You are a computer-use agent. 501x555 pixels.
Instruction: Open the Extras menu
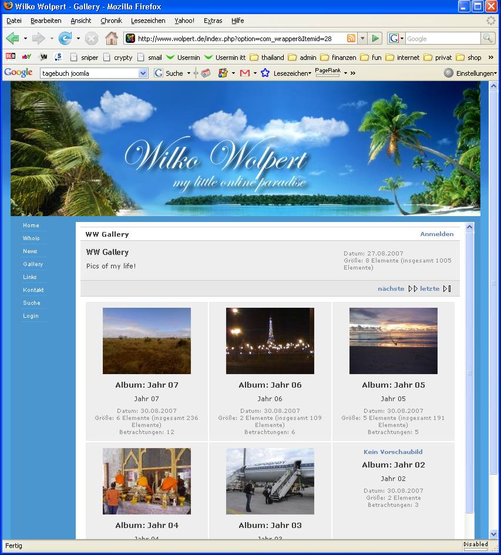[x=213, y=21]
